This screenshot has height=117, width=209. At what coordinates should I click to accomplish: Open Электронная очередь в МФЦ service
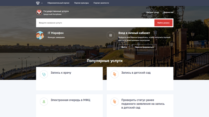pyautogui.click(x=70, y=100)
